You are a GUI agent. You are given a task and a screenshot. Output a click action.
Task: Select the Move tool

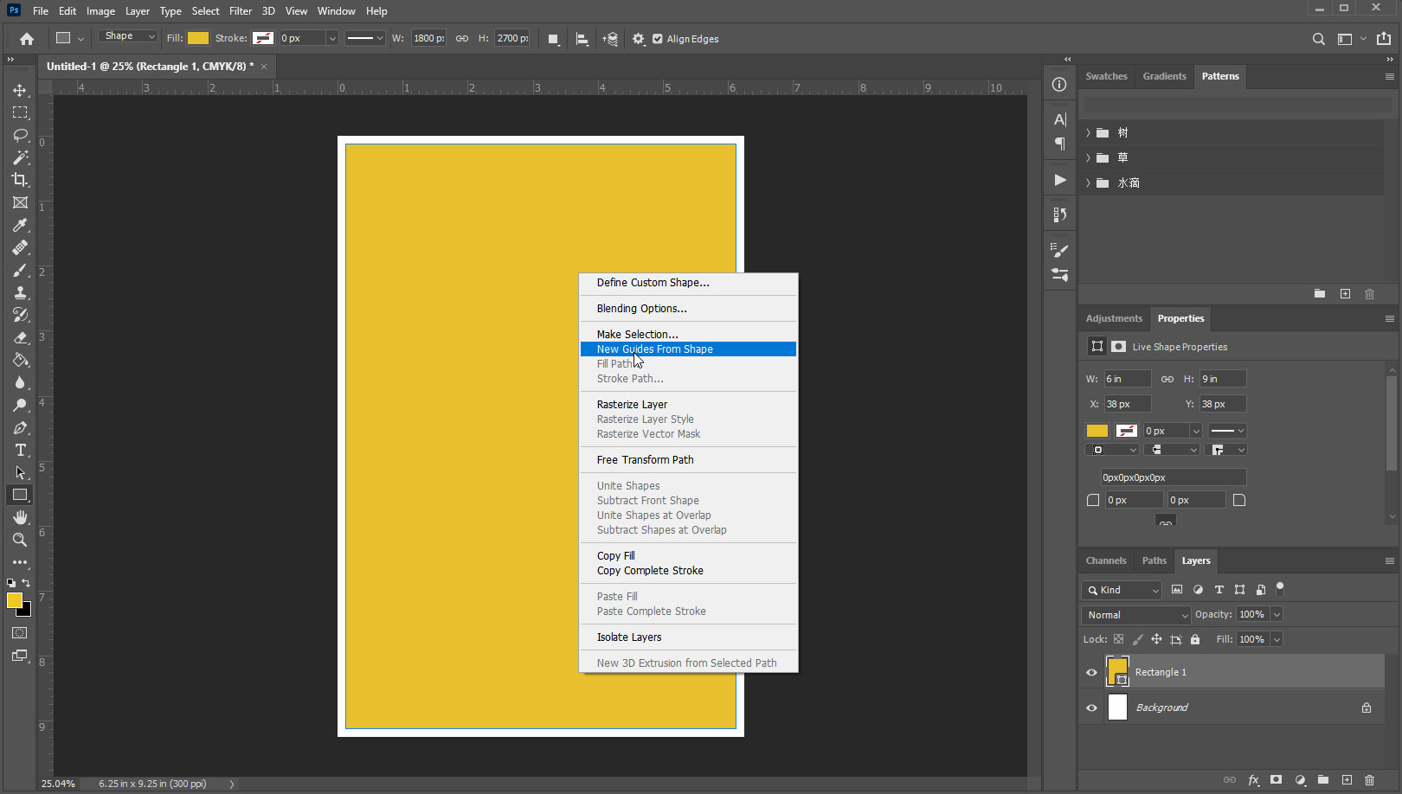[20, 90]
